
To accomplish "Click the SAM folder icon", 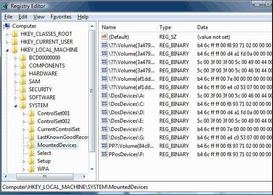I will (23, 82).
